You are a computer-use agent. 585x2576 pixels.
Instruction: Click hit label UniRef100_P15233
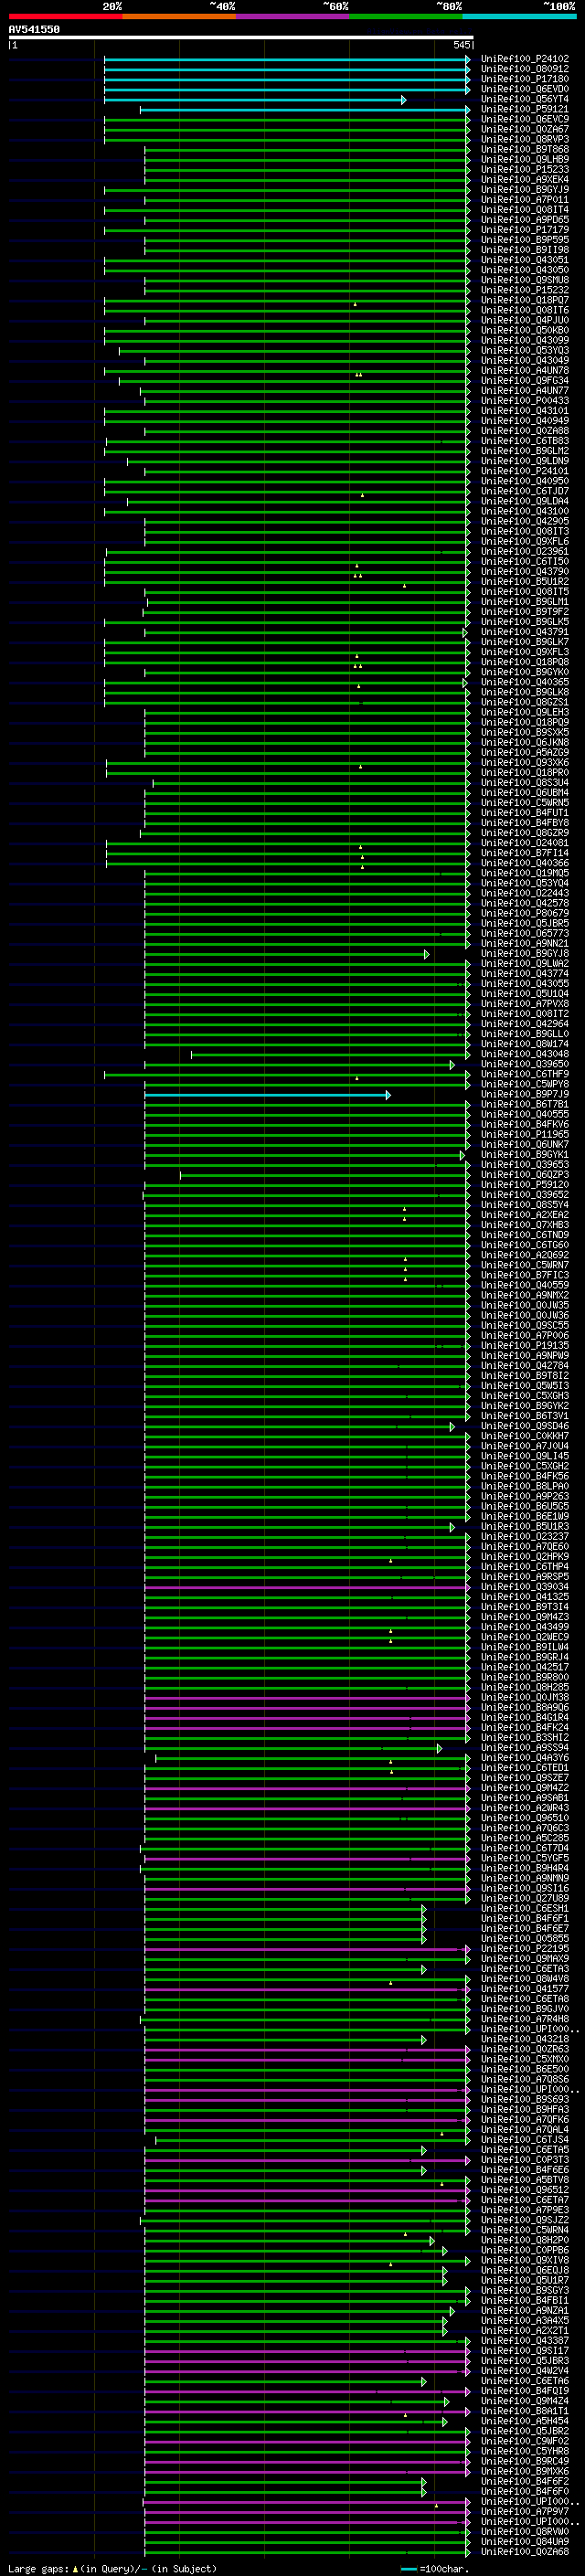click(x=525, y=169)
